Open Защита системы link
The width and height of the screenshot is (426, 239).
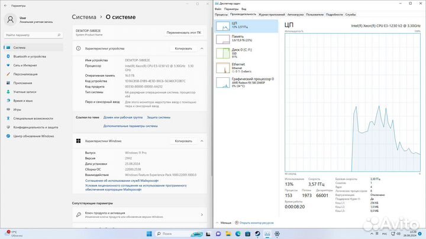159,117
